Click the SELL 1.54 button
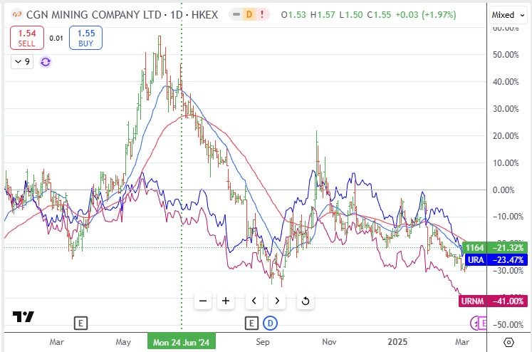Viewport: 532px width, 352px height. [x=27, y=38]
